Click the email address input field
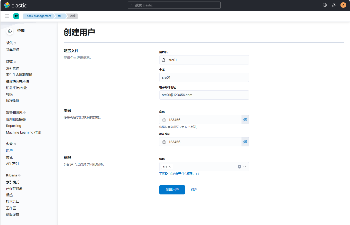The width and height of the screenshot is (350, 225). [x=204, y=95]
